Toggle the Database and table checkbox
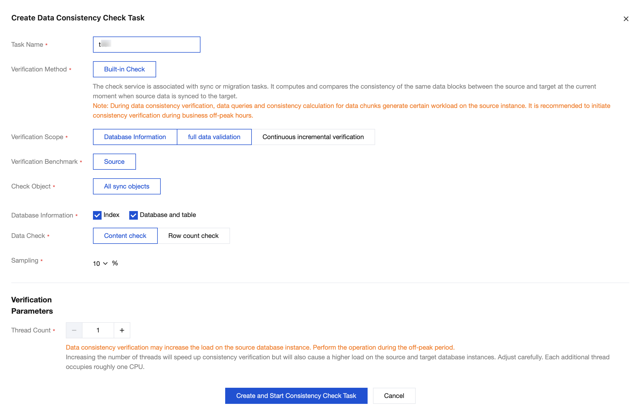The width and height of the screenshot is (639, 413). tap(133, 215)
